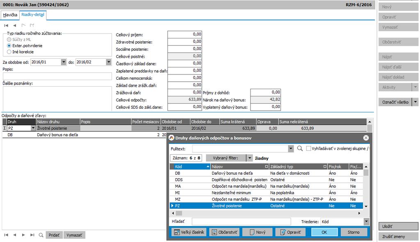This screenshot has width=420, height=242.
Task: Open the 'do' period dropdown showing 2016/02
Action: [108, 62]
